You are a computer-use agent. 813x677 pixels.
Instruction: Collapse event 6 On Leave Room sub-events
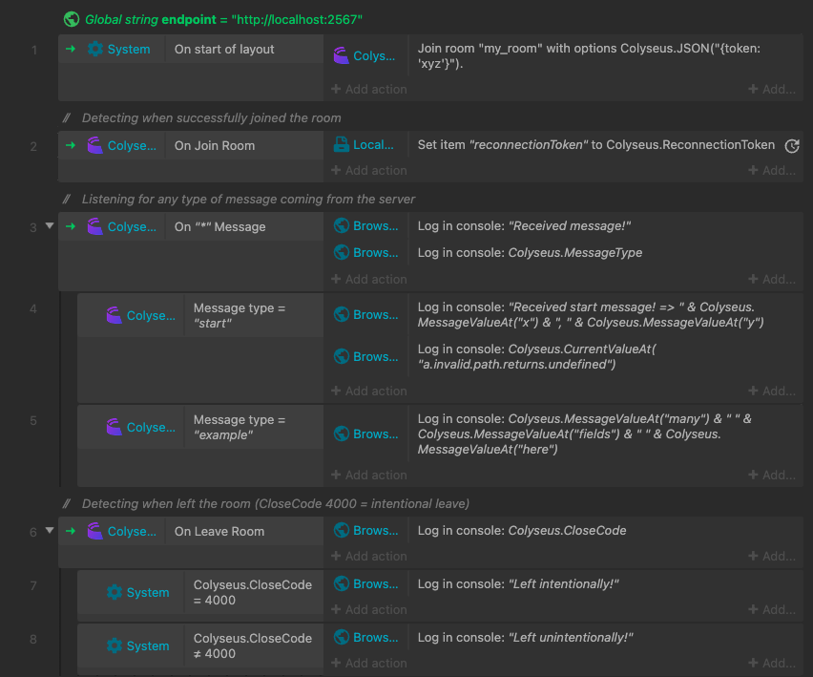coord(50,532)
